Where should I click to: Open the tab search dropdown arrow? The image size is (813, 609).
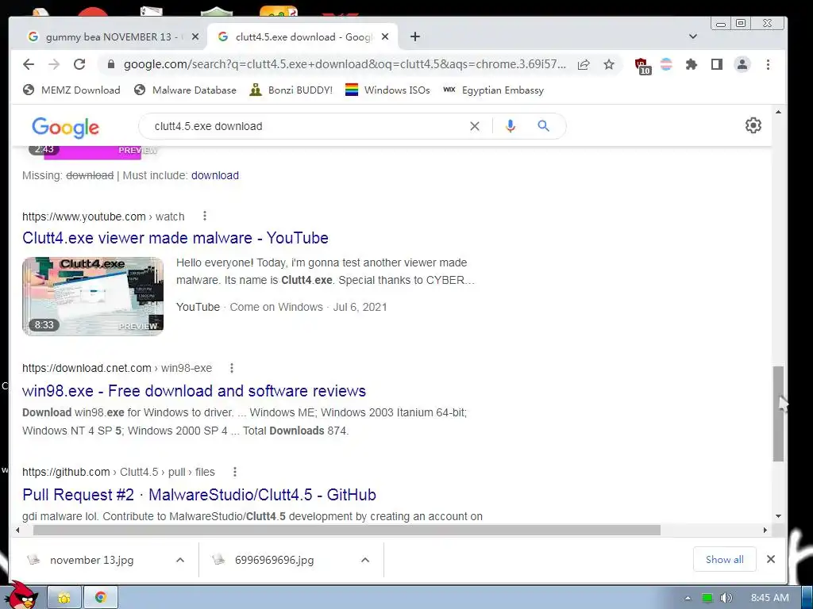(x=692, y=36)
